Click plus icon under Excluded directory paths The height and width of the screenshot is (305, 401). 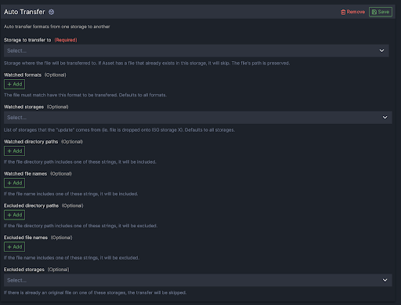(9, 215)
